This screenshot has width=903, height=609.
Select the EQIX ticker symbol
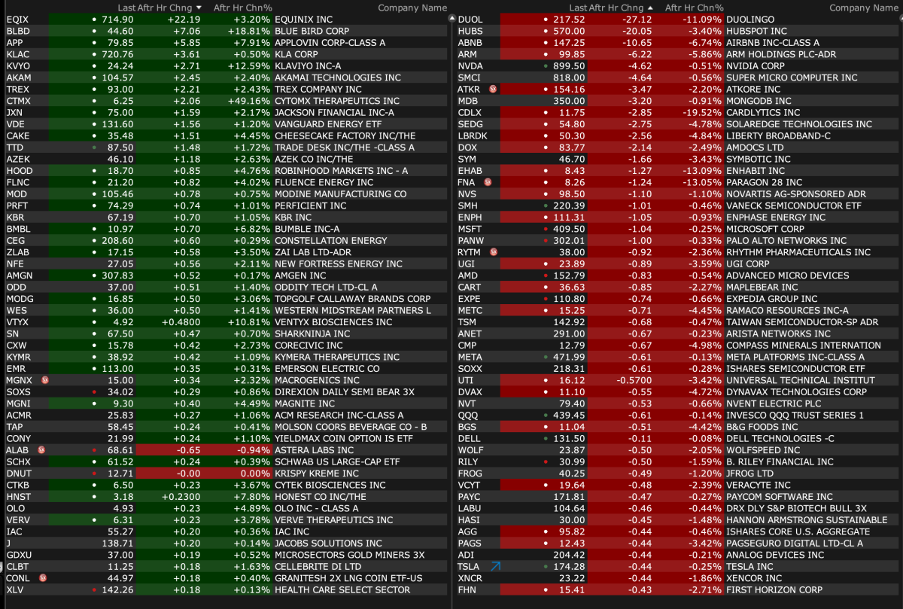[x=17, y=19]
